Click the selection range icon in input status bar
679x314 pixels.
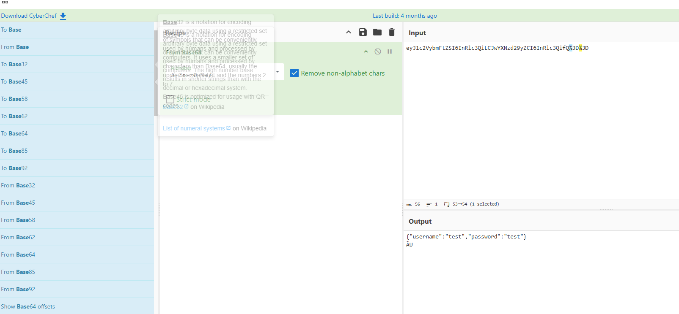[446, 204]
